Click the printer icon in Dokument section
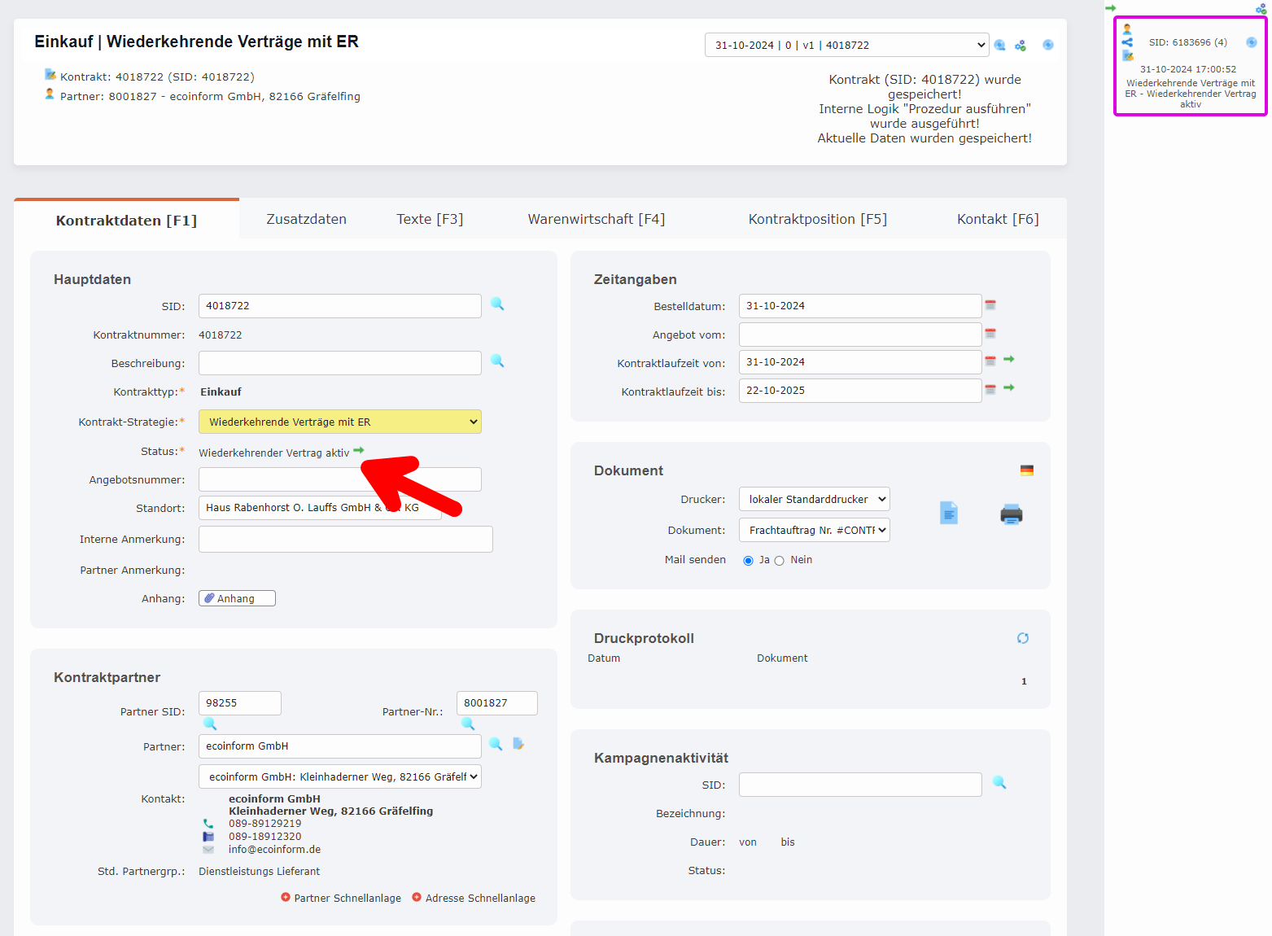This screenshot has width=1272, height=936. coord(1011,514)
